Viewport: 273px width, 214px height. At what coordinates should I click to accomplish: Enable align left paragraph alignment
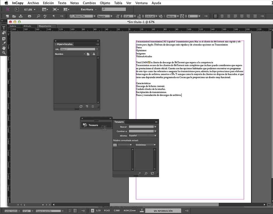coord(216,16)
